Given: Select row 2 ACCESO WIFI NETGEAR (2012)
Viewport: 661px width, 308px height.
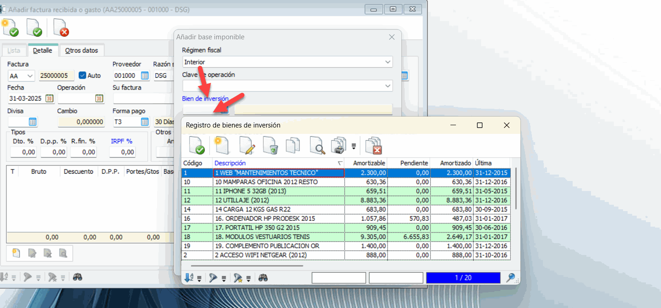Looking at the screenshot, I should pyautogui.click(x=346, y=255).
